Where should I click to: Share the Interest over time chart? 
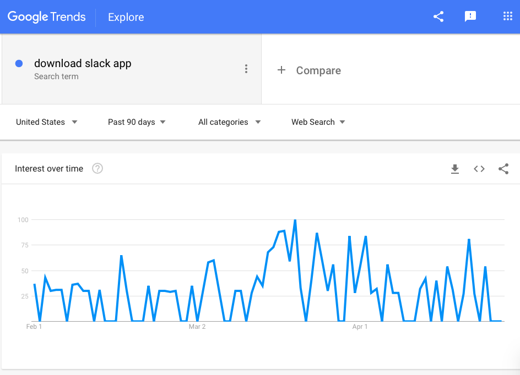coord(503,169)
